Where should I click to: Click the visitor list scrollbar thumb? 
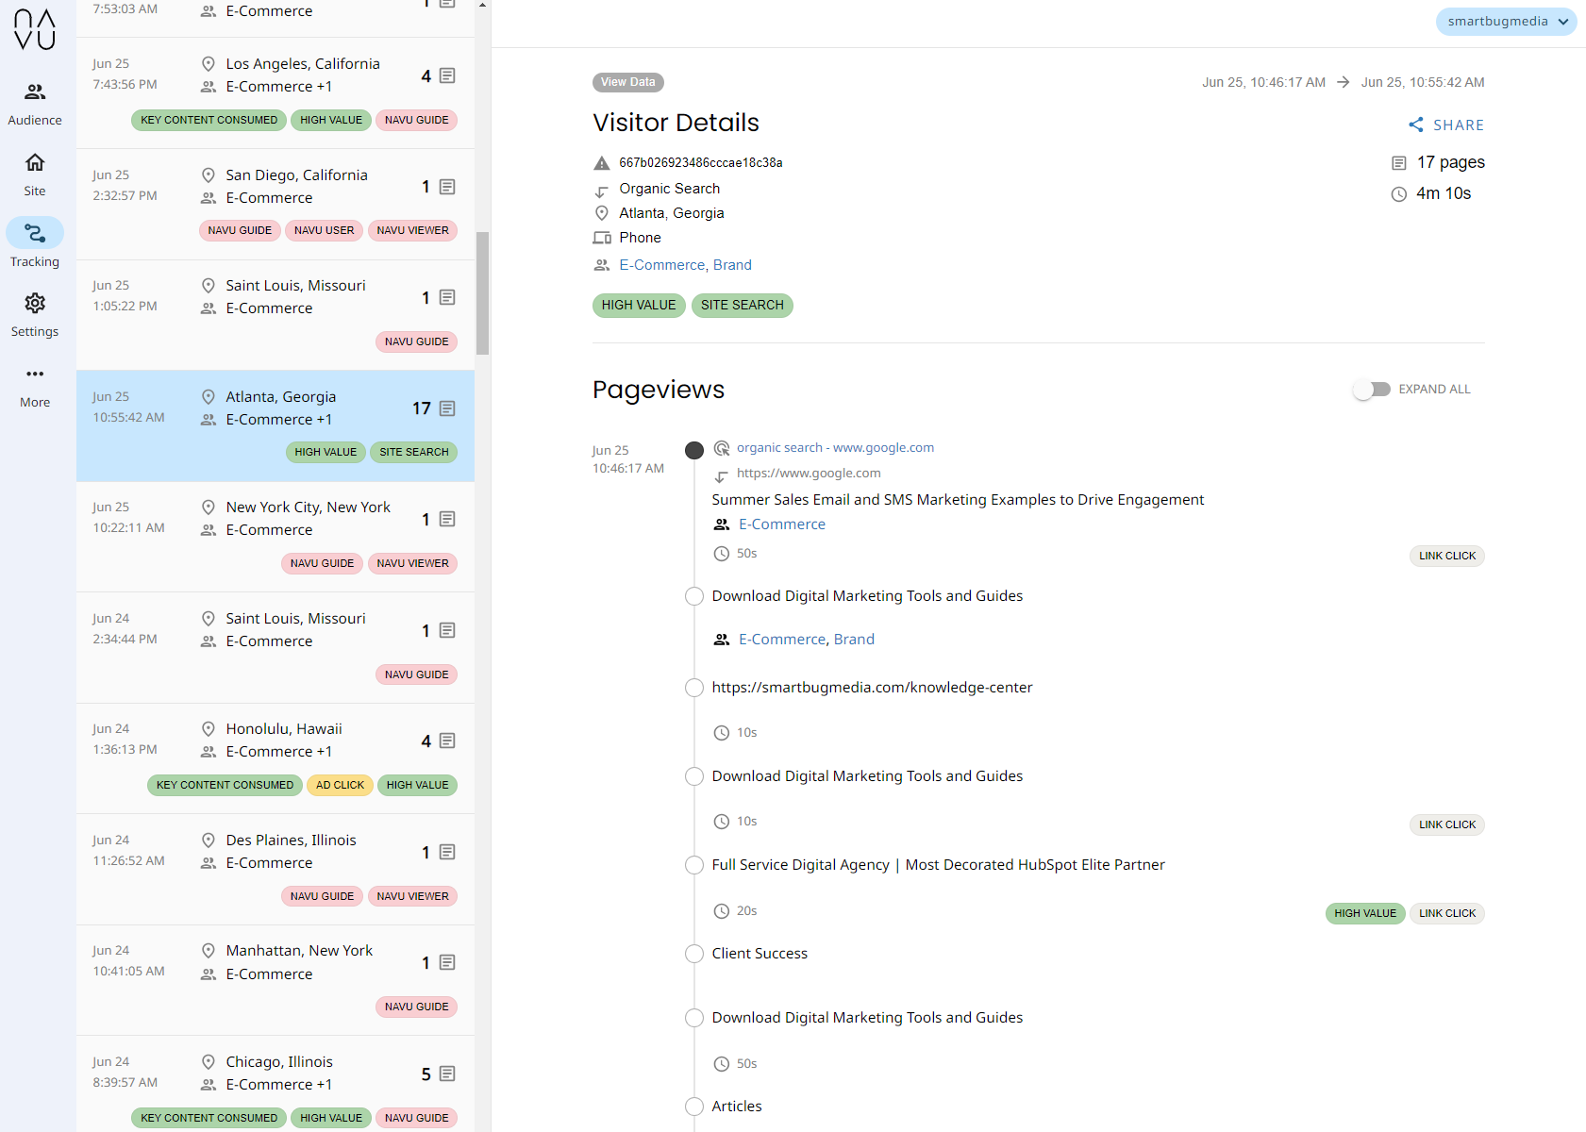tap(483, 292)
